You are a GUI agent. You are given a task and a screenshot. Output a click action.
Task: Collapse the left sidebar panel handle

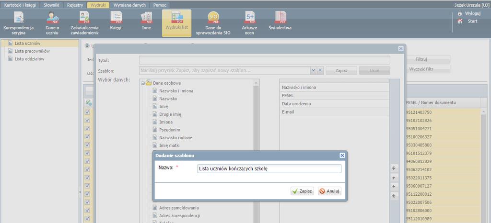80,192
